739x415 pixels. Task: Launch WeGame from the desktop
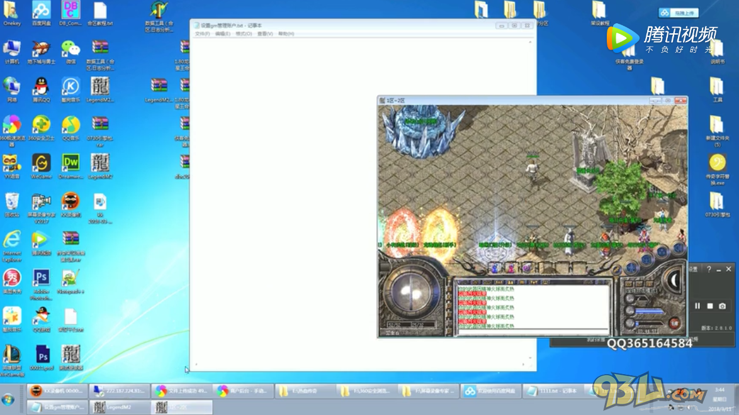tap(41, 167)
